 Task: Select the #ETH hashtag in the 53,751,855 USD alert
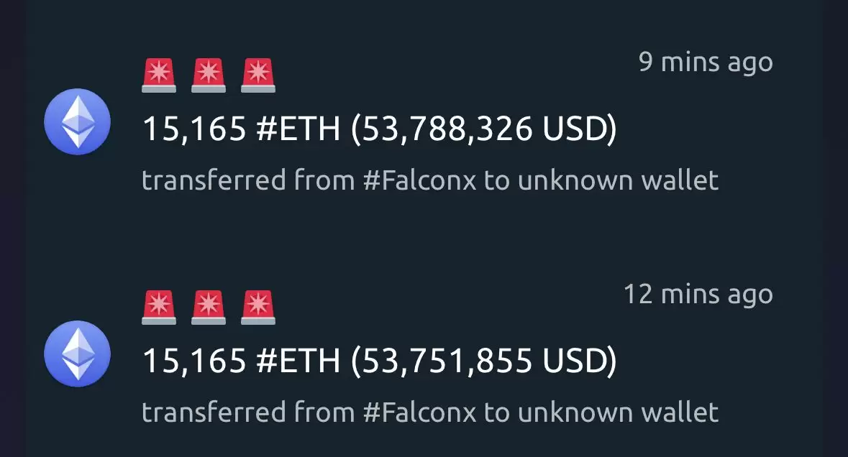pyautogui.click(x=298, y=361)
